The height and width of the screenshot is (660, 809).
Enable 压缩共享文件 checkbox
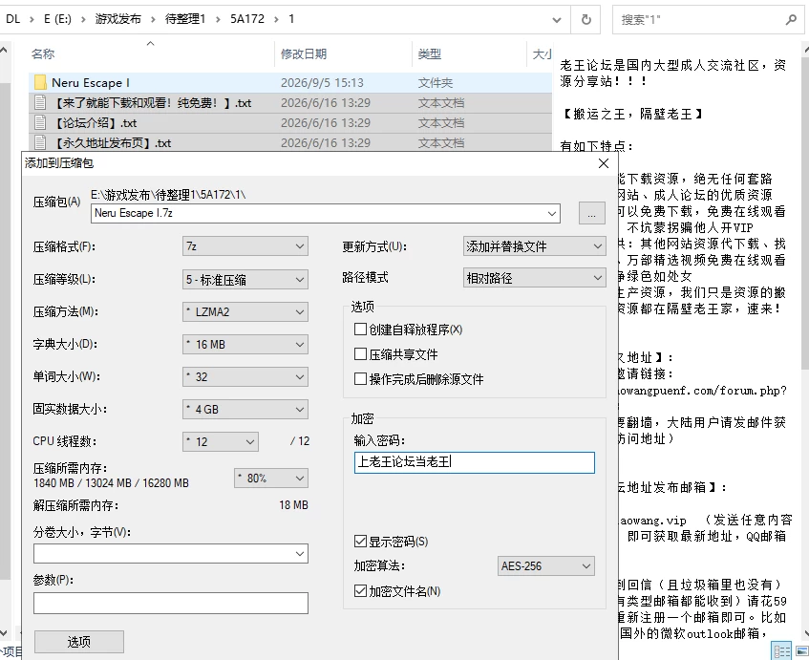(x=360, y=354)
